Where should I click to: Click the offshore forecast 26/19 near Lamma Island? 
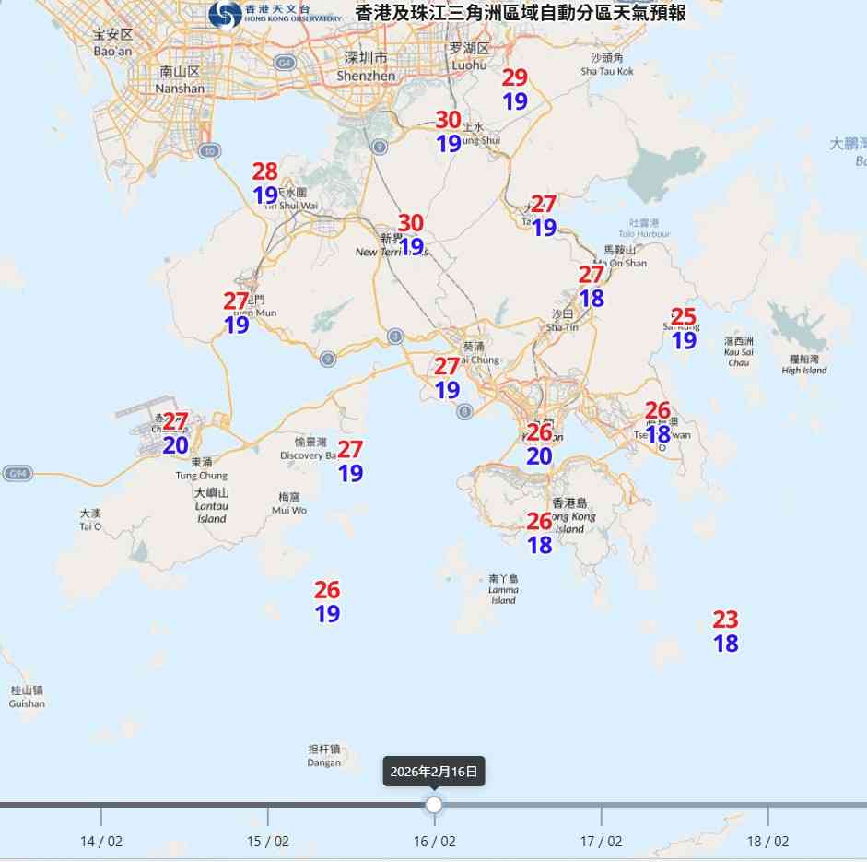[326, 601]
